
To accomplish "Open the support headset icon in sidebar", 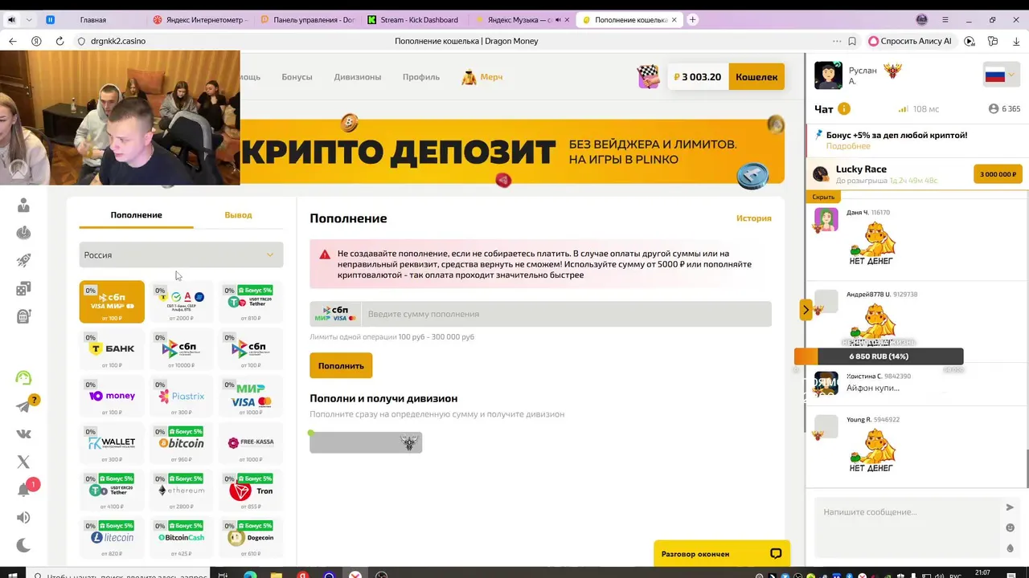I will point(23,378).
